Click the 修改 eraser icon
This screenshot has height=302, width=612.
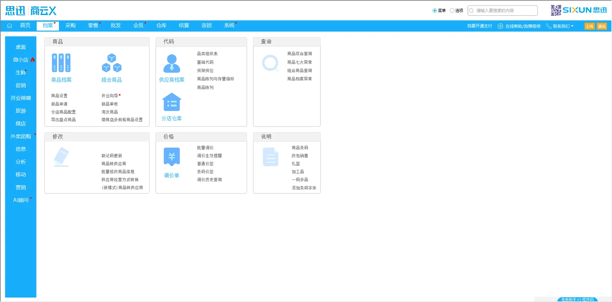(61, 157)
